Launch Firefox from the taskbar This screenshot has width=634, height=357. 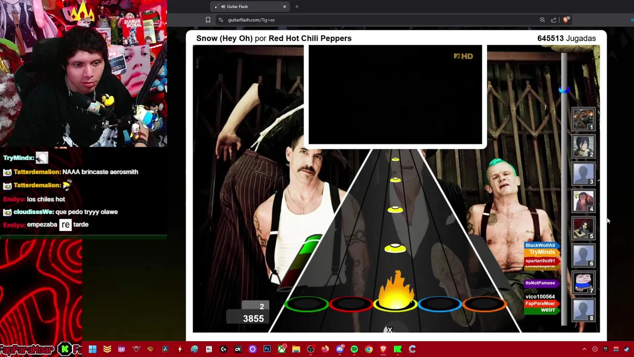coord(325,349)
